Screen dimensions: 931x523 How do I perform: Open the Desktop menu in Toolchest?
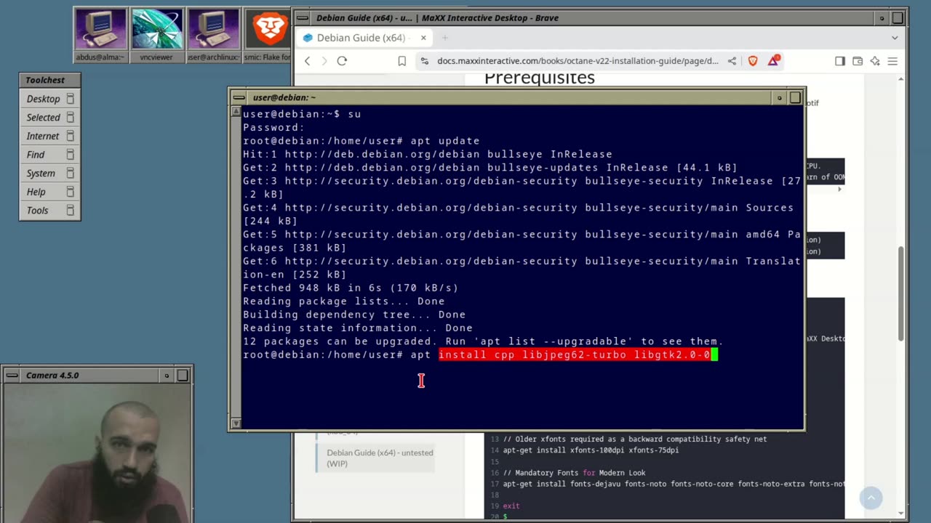tap(49, 99)
